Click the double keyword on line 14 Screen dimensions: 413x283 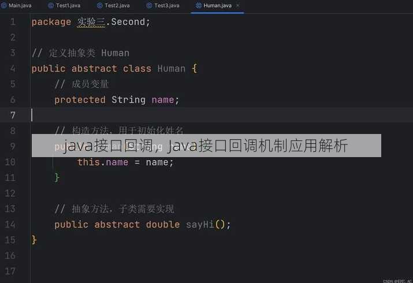(x=163, y=225)
